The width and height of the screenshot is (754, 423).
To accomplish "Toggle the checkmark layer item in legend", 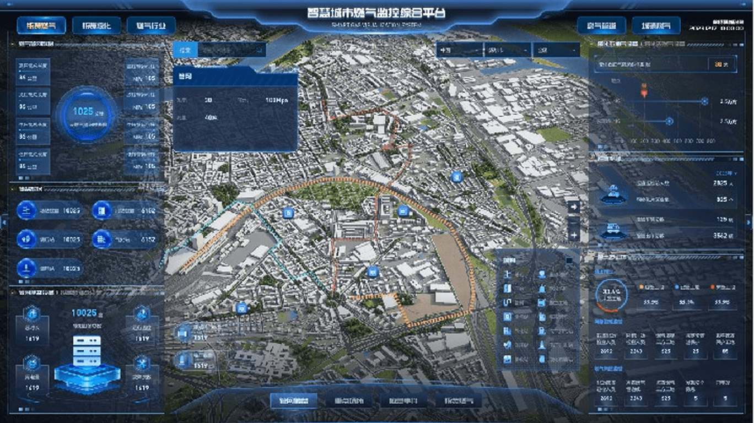I will click(507, 345).
